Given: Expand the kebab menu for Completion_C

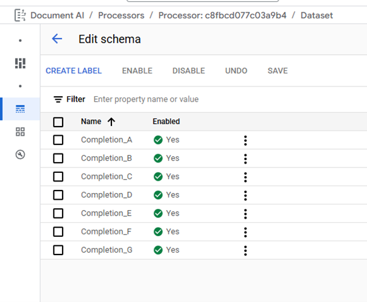Looking at the screenshot, I should (245, 177).
